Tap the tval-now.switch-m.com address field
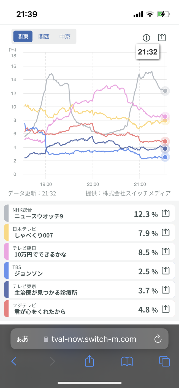The width and height of the screenshot is (179, 388). [x=89, y=339]
